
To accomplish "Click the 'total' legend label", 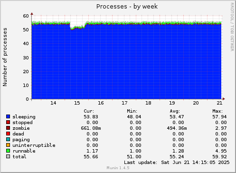I will point(19,157).
